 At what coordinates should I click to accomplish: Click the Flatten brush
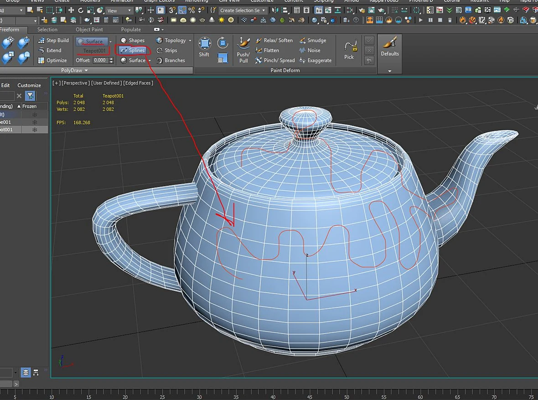point(267,50)
